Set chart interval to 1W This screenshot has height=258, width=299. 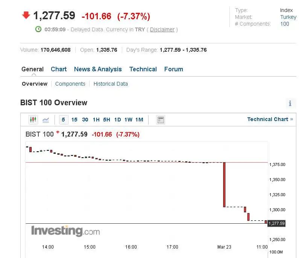[128, 120]
